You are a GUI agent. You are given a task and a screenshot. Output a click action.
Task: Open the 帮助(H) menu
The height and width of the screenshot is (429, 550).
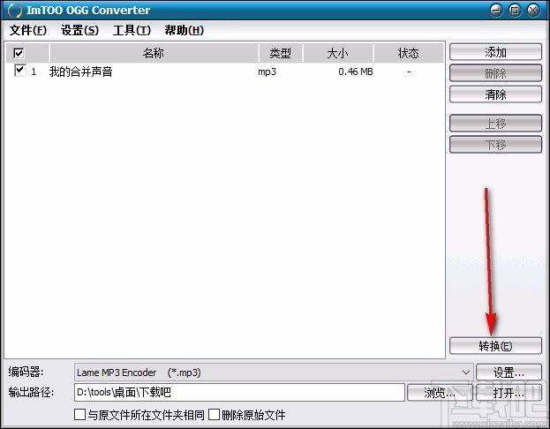pos(185,30)
